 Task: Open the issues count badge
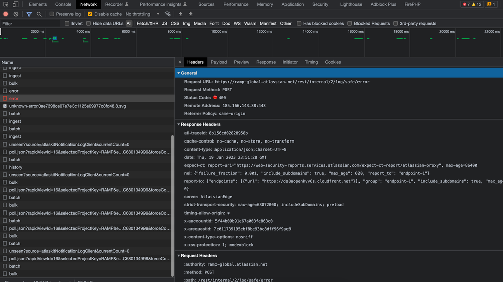point(491,4)
